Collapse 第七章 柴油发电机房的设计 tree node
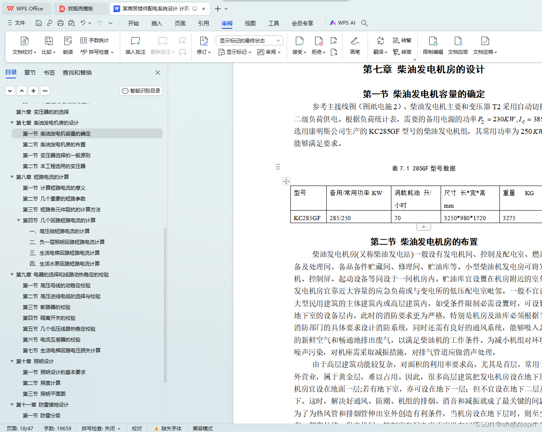 [x=12, y=123]
